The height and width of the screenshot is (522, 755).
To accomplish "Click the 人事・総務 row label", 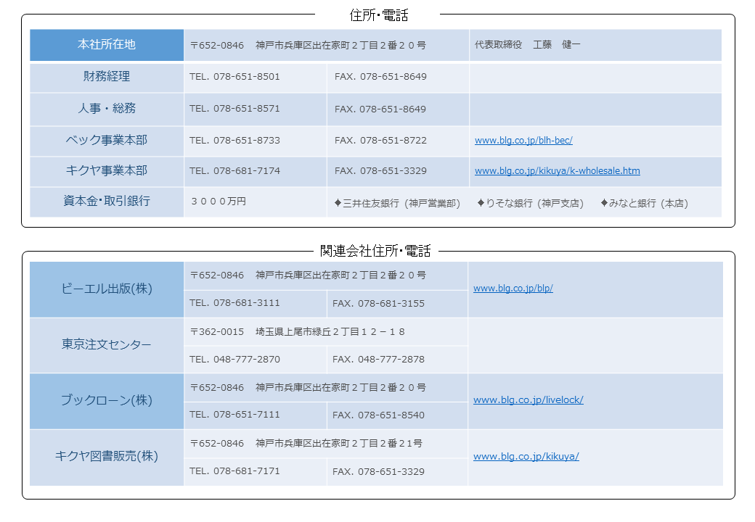I will click(x=107, y=108).
